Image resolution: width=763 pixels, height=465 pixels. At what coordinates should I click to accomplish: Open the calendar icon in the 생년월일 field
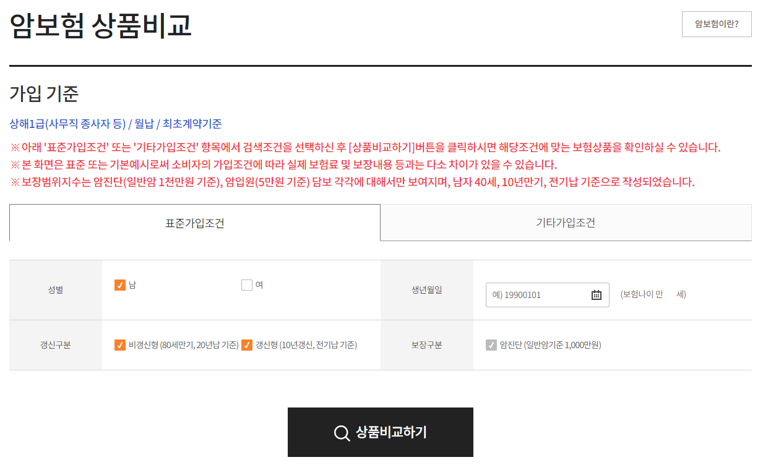pos(596,295)
